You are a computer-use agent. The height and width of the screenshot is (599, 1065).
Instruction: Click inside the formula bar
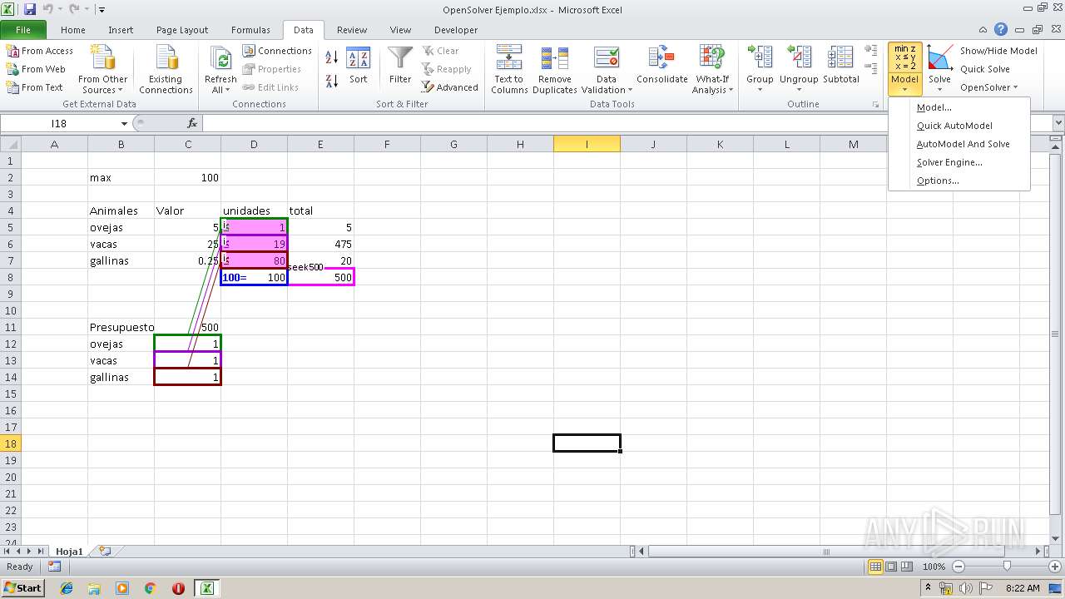click(x=626, y=123)
